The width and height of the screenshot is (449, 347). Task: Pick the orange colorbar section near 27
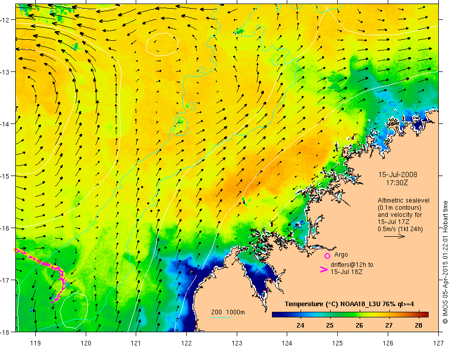tap(389, 314)
